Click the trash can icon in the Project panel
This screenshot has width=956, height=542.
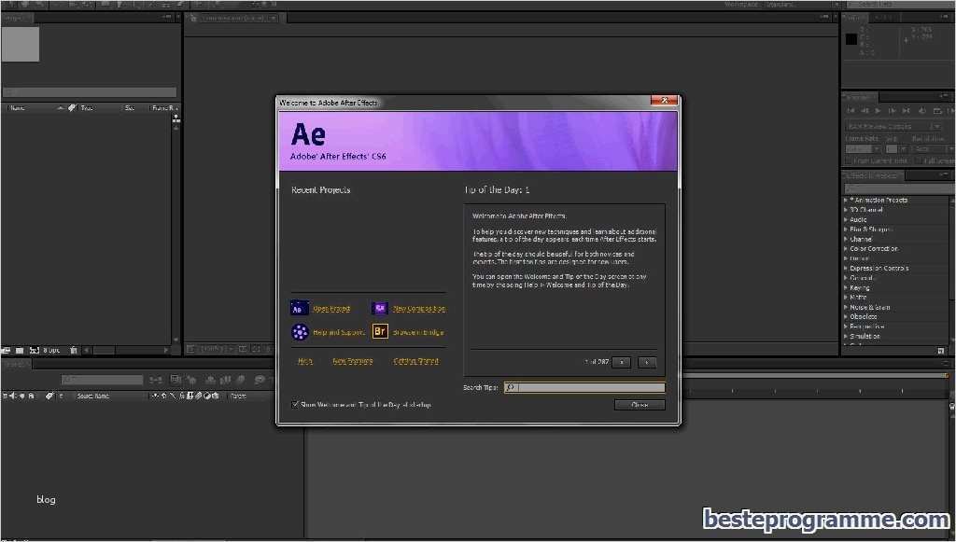[x=74, y=350]
